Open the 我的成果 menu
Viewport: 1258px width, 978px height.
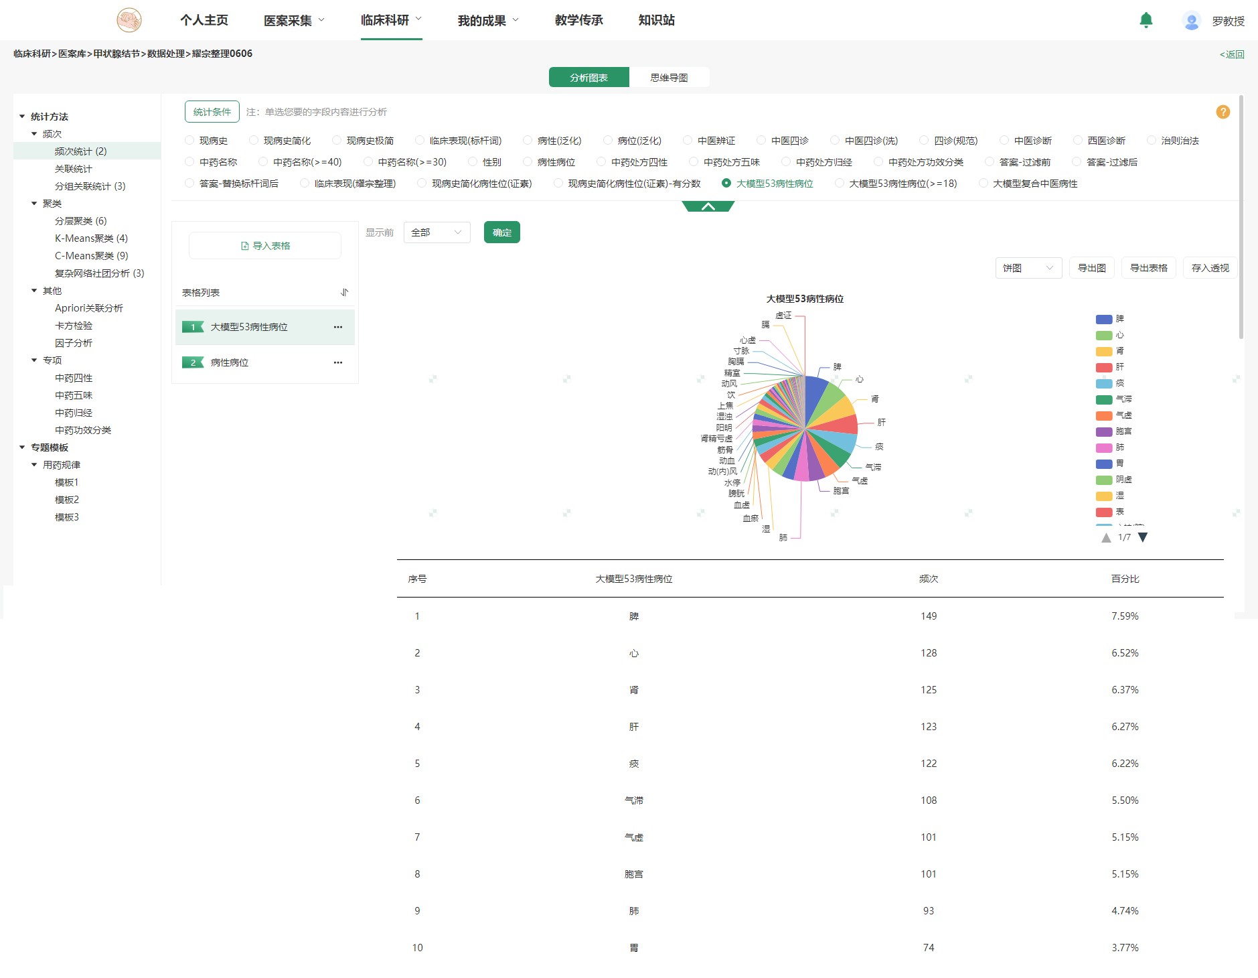coord(487,21)
